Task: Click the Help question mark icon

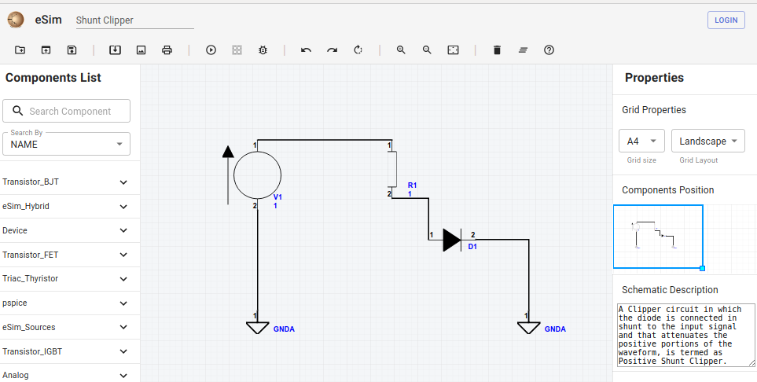Action: [x=549, y=50]
